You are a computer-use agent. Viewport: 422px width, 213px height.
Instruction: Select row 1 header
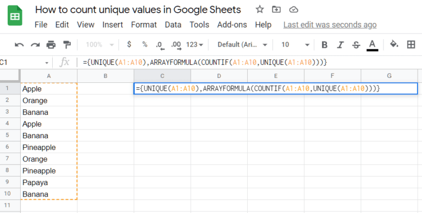[x=10, y=88]
